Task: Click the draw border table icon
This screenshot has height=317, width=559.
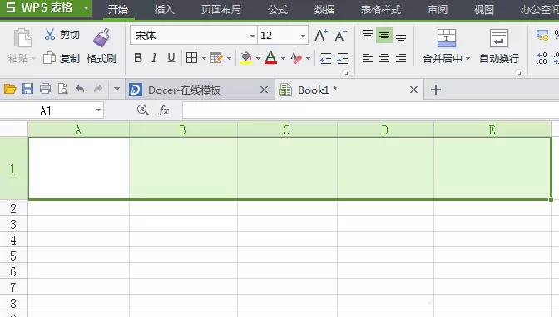Action: pos(216,57)
